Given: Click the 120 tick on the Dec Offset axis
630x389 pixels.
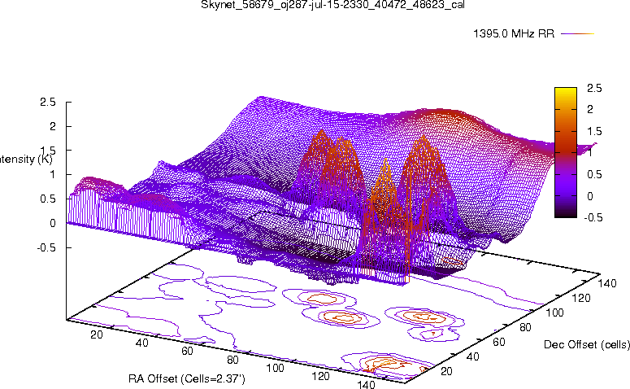Looking at the screenshot, I should [x=581, y=298].
